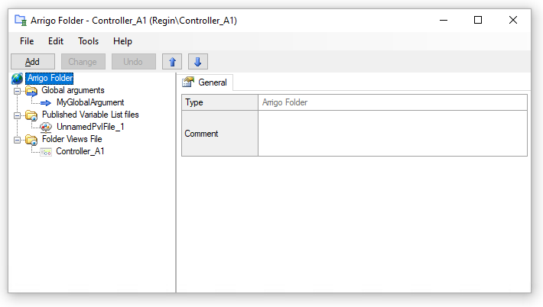Image resolution: width=543 pixels, height=307 pixels.
Task: Collapse the Published Variable List files node
Action: point(17,115)
